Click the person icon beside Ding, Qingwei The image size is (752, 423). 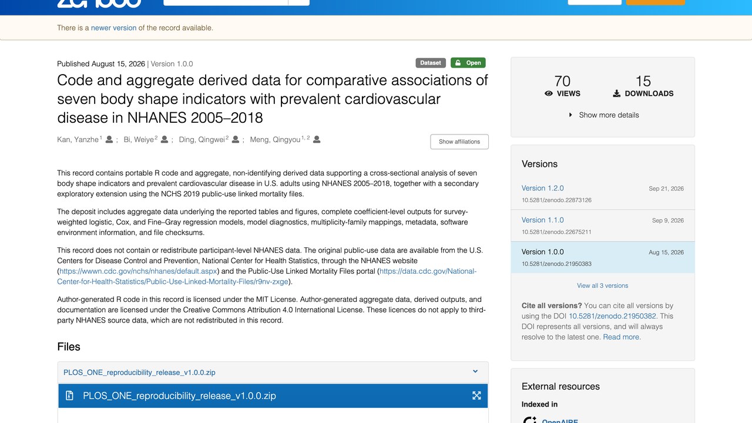click(236, 140)
